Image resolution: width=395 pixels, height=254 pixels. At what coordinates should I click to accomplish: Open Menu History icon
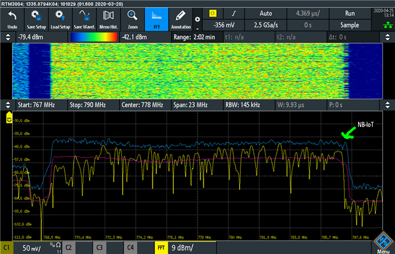[x=108, y=19]
